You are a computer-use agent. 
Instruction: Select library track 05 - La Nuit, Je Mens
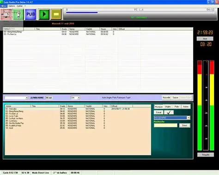tap(78, 118)
